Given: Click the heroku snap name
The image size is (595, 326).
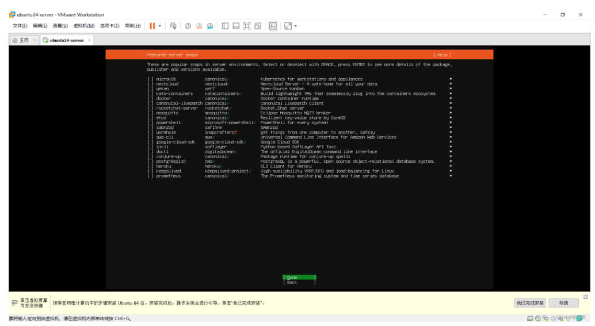Looking at the screenshot, I should (x=163, y=166).
